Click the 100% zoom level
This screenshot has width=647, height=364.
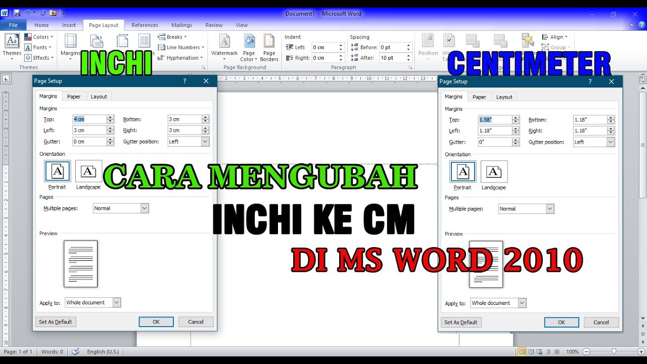point(572,352)
